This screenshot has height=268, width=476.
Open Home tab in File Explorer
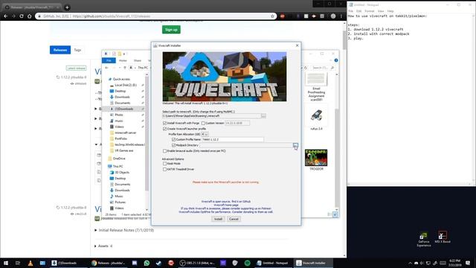(123, 60)
